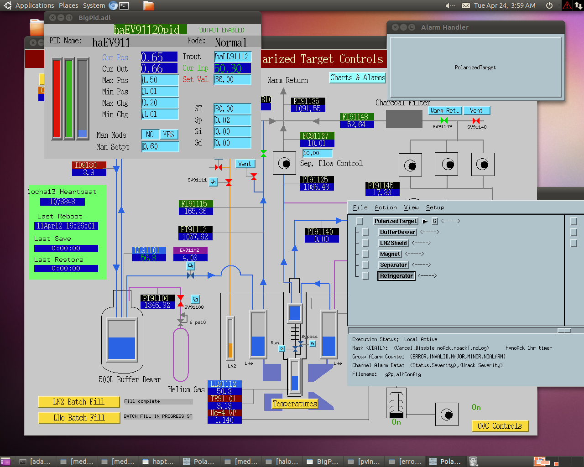Viewport: 584px width, 467px height.
Task: Open the Bypass valve display icon
Action: click(313, 344)
